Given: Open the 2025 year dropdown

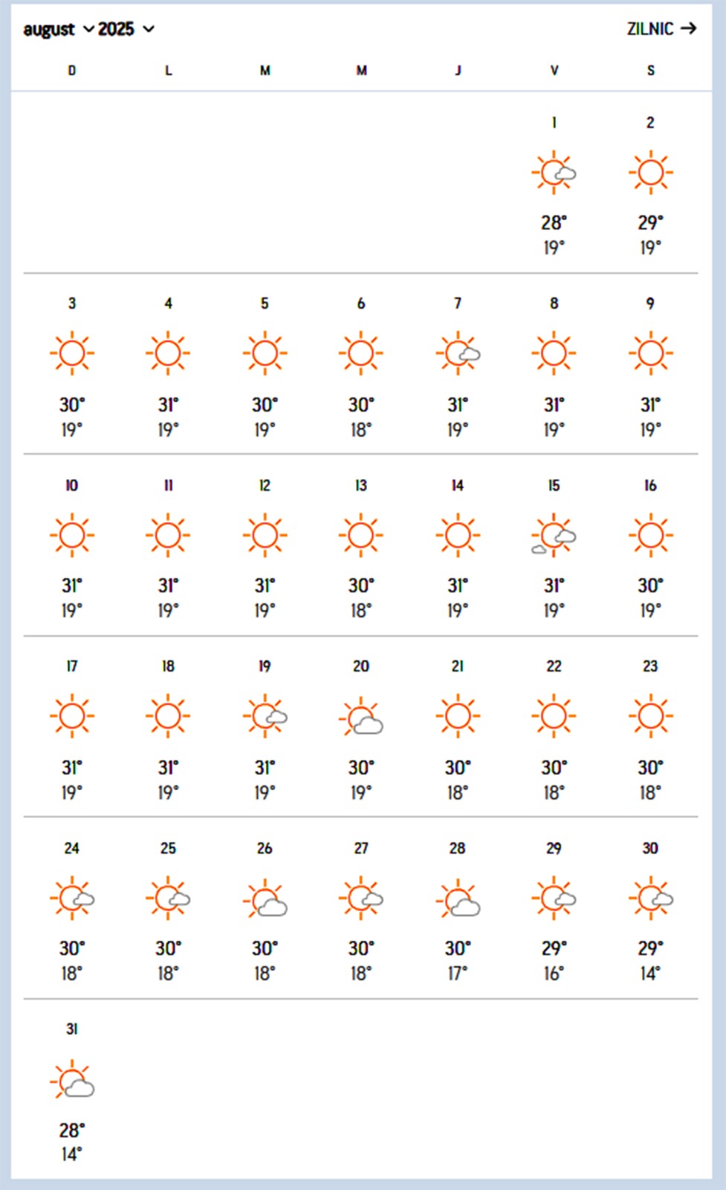Looking at the screenshot, I should pyautogui.click(x=126, y=29).
